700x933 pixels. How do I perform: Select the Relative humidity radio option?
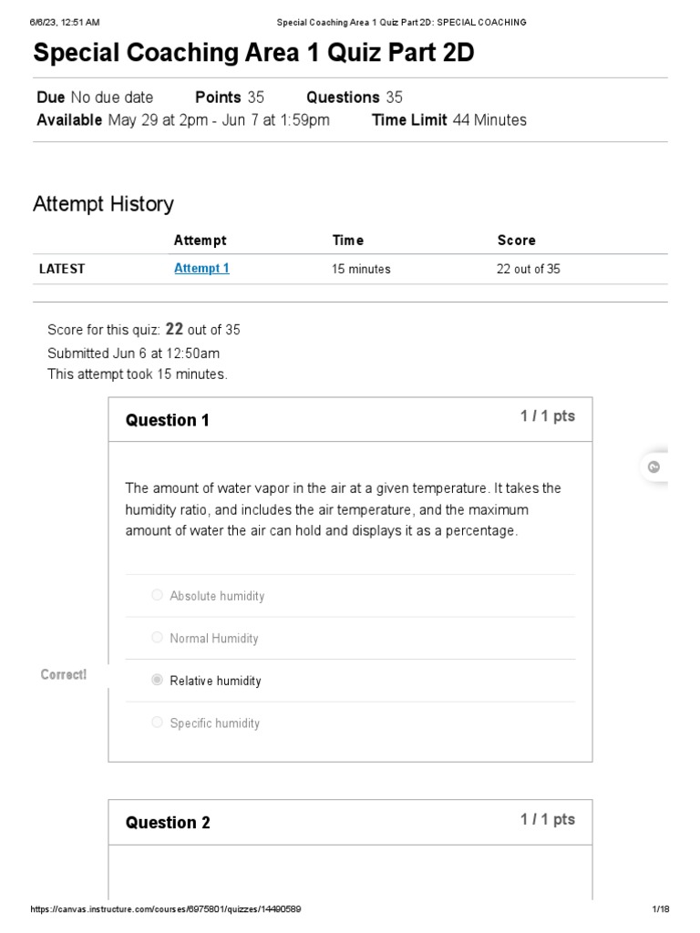click(x=158, y=680)
